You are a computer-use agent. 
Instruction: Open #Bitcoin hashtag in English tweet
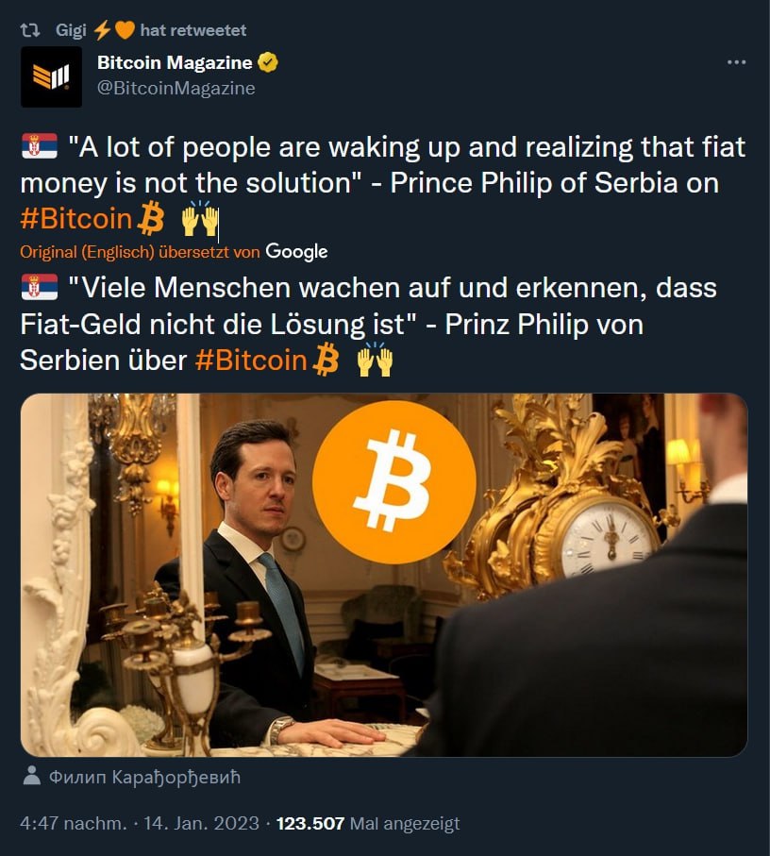tap(76, 219)
